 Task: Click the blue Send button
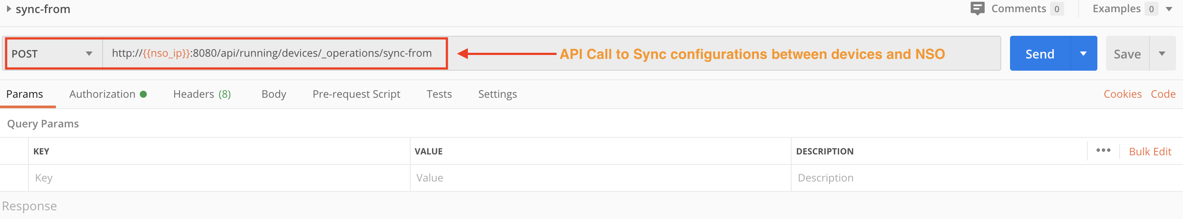(x=1040, y=54)
